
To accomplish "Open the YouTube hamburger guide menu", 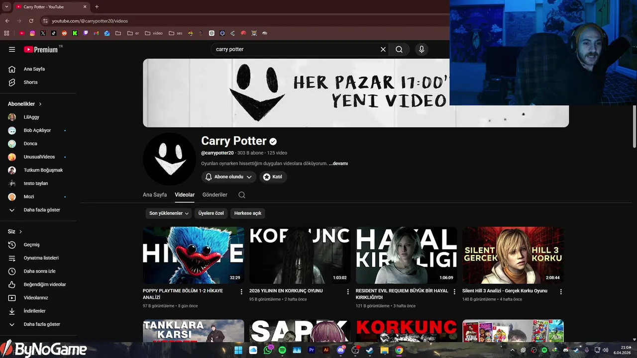I will tap(12, 49).
